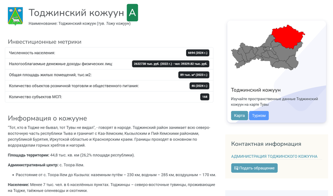Click the Тоджинский кожуун title under the map
333x196 pixels.
pyautogui.click(x=256, y=90)
